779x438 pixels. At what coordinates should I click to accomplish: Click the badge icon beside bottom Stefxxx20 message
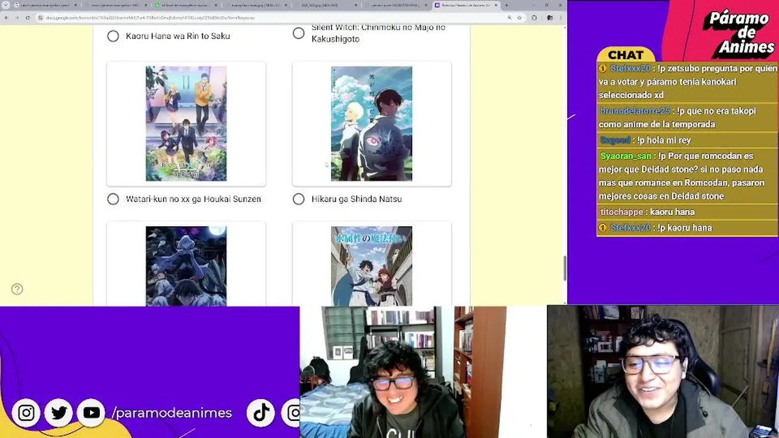(x=603, y=228)
